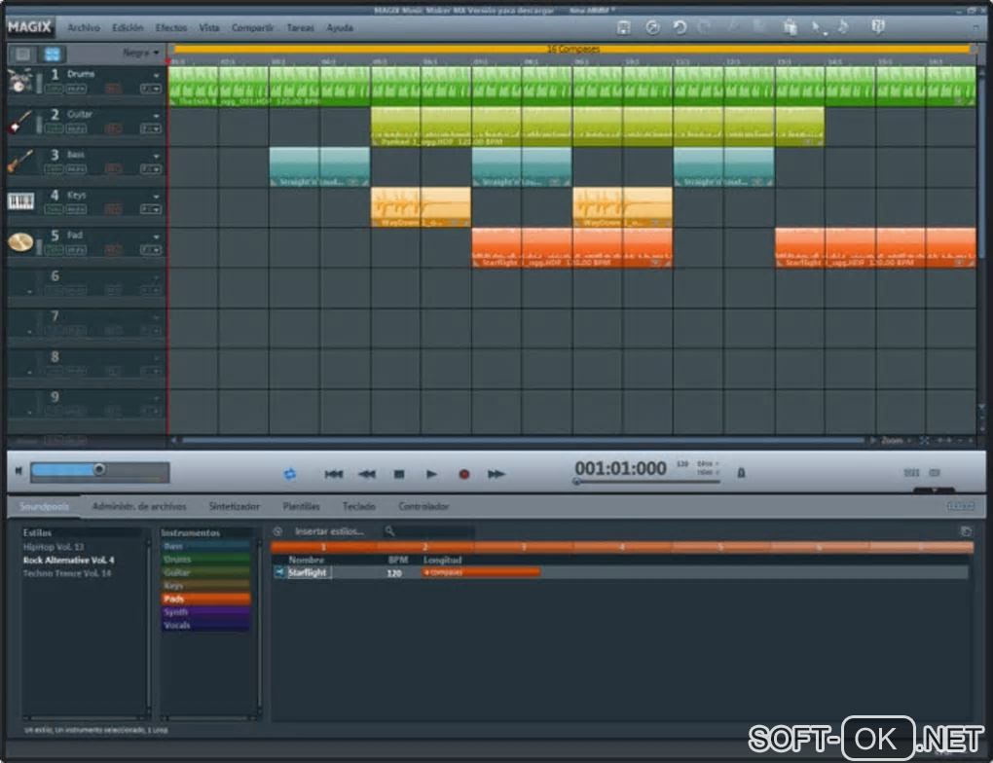Image resolution: width=993 pixels, height=763 pixels.
Task: Click Insertar estilos button
Action: 329,531
